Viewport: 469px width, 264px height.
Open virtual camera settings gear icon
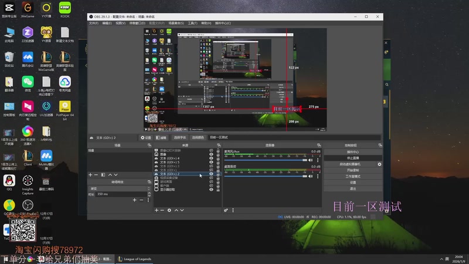coord(379,164)
